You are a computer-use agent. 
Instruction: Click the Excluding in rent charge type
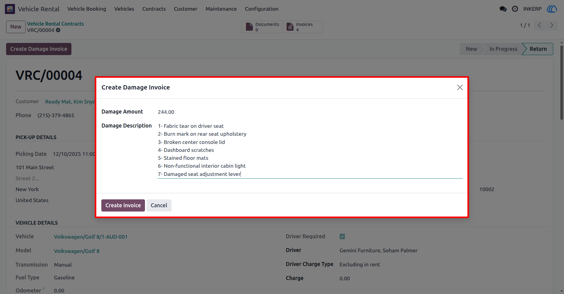point(360,264)
